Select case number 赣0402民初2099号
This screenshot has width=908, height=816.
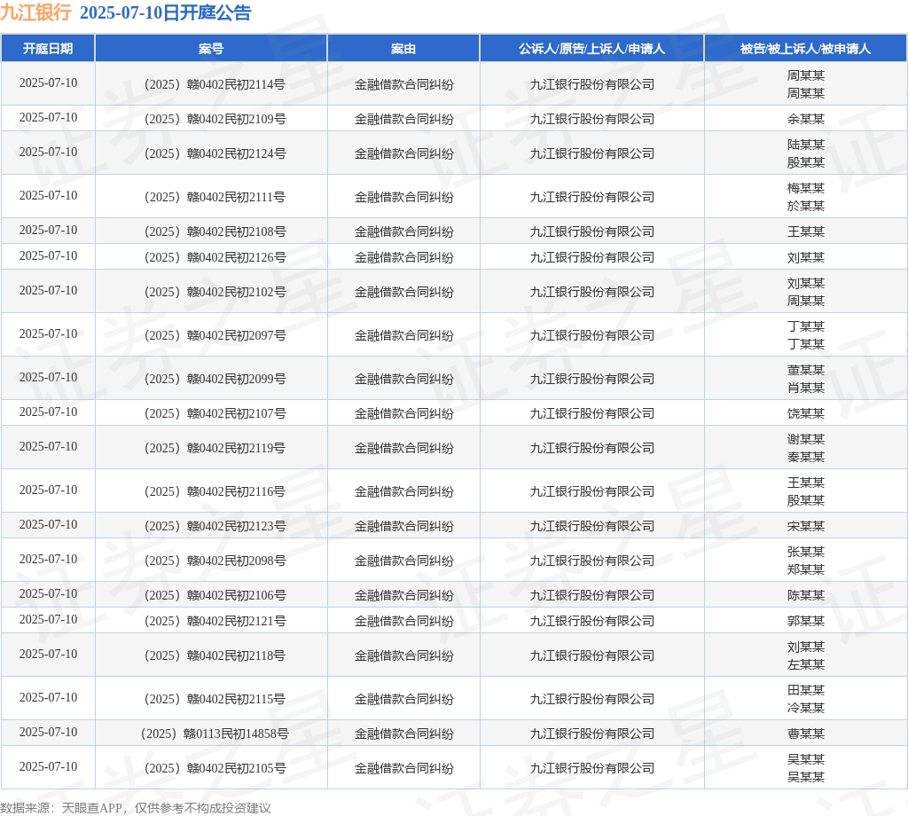tap(215, 379)
